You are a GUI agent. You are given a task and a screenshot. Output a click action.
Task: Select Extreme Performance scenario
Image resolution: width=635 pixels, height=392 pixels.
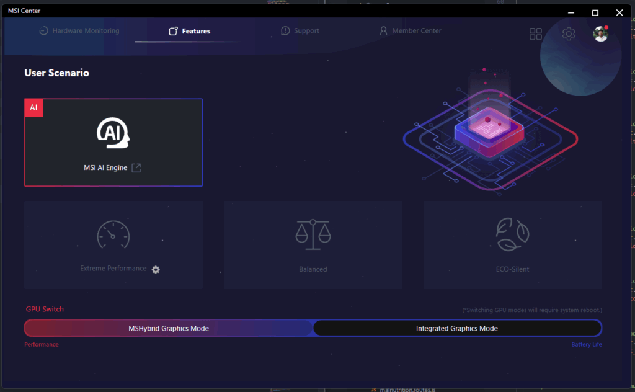(x=113, y=244)
